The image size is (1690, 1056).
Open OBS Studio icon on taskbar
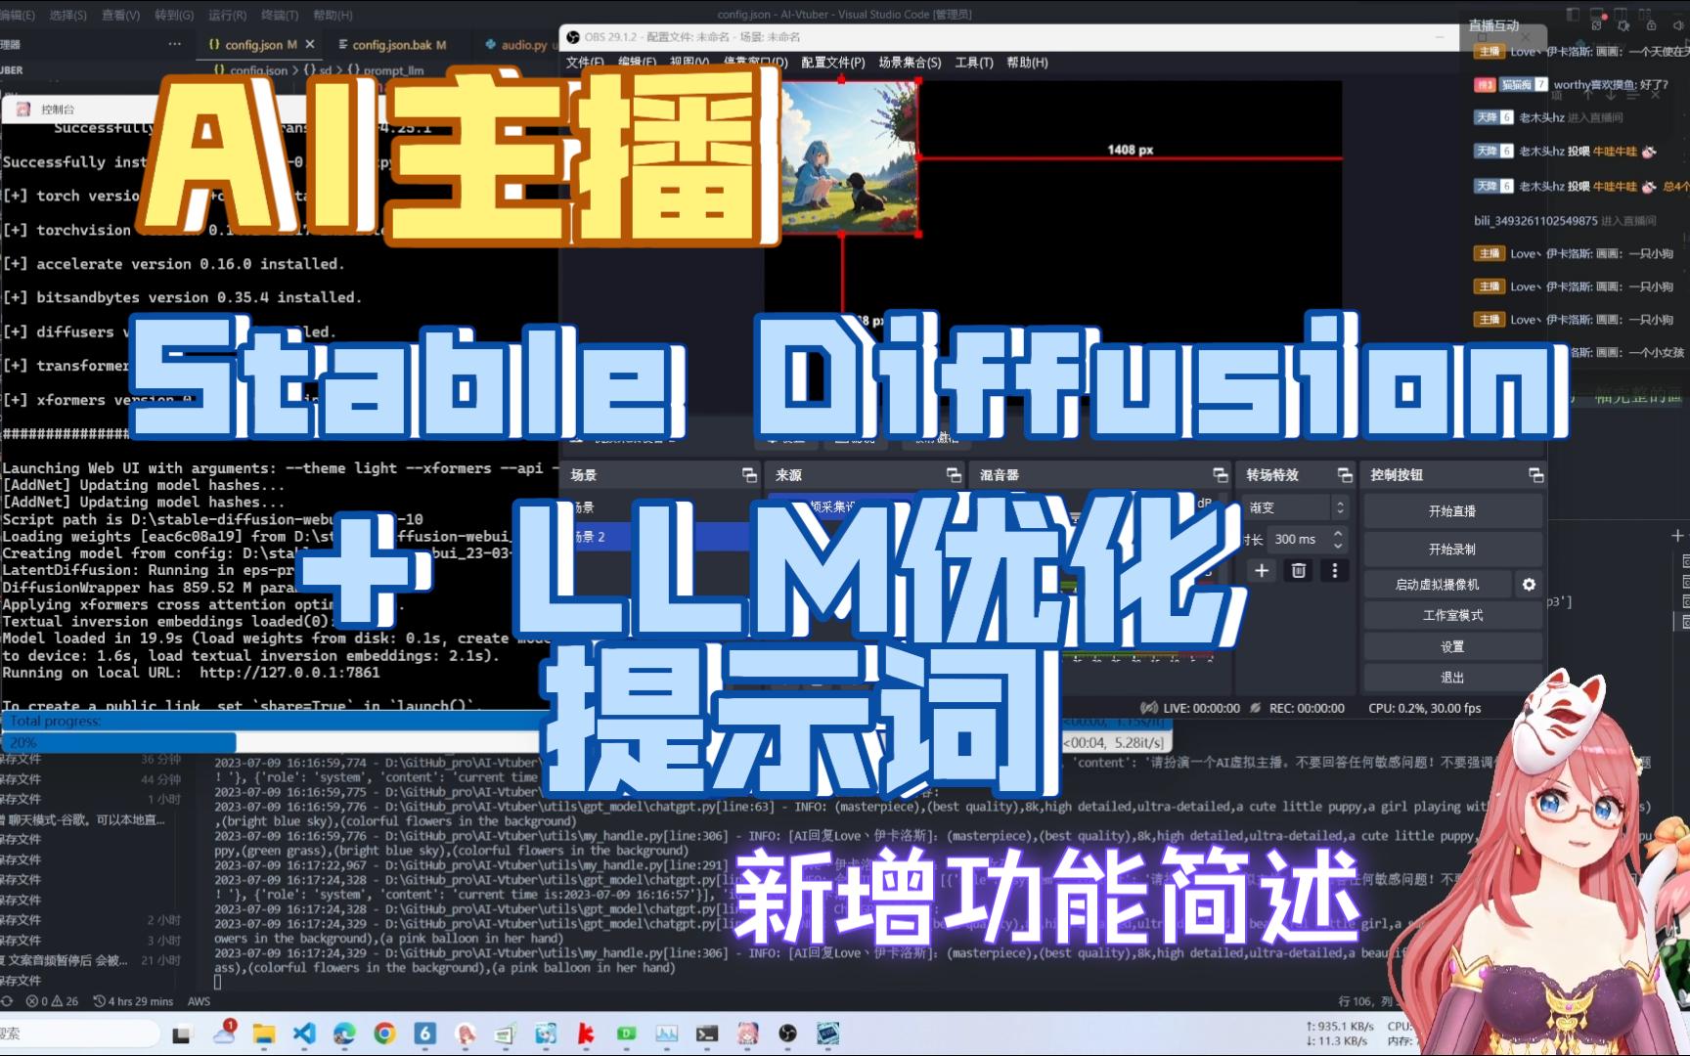click(787, 1034)
